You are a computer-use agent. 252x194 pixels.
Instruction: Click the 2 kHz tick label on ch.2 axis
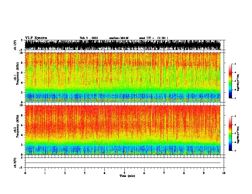pos(22,145)
